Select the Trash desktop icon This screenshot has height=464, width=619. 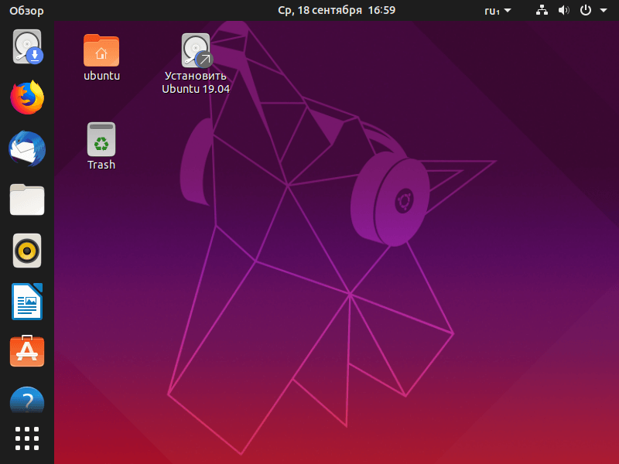(101, 146)
